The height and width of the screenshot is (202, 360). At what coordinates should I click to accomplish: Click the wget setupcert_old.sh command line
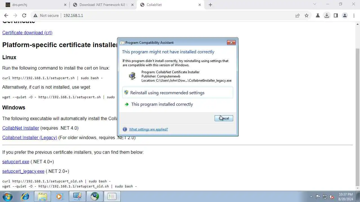point(69,186)
